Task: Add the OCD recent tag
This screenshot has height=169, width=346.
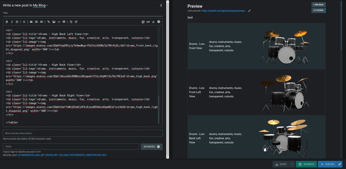Action: [104, 155]
